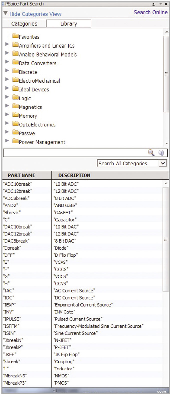Close the PSpice Part Search panel
This screenshot has width=171, height=395.
pos(166,4)
